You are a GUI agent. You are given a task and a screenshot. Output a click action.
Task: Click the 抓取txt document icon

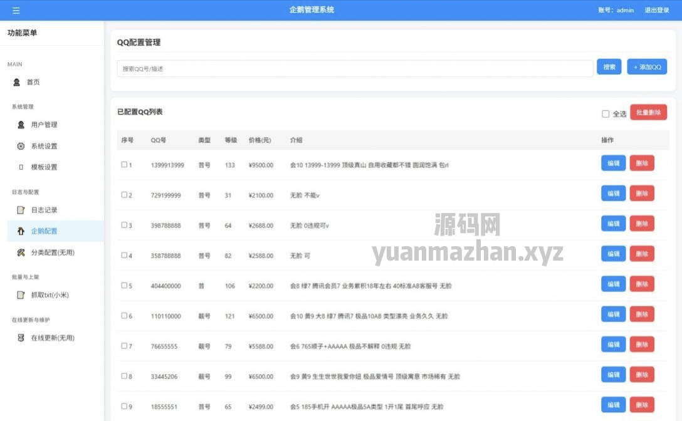pos(21,295)
